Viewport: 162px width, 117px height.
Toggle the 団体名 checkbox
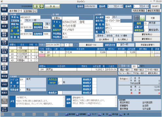[x=96, y=35]
